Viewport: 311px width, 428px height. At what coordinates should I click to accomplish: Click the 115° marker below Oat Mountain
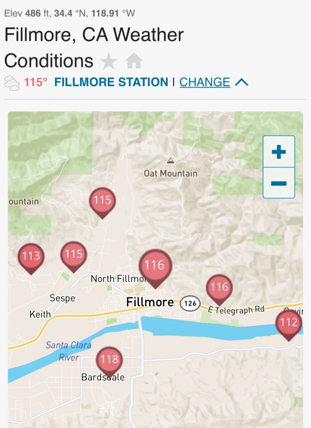(103, 200)
